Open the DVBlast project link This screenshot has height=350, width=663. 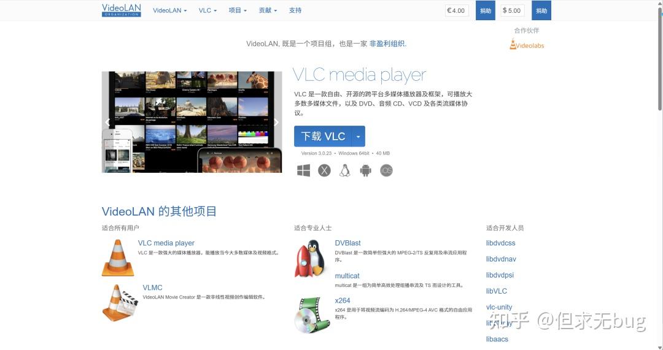pyautogui.click(x=347, y=243)
